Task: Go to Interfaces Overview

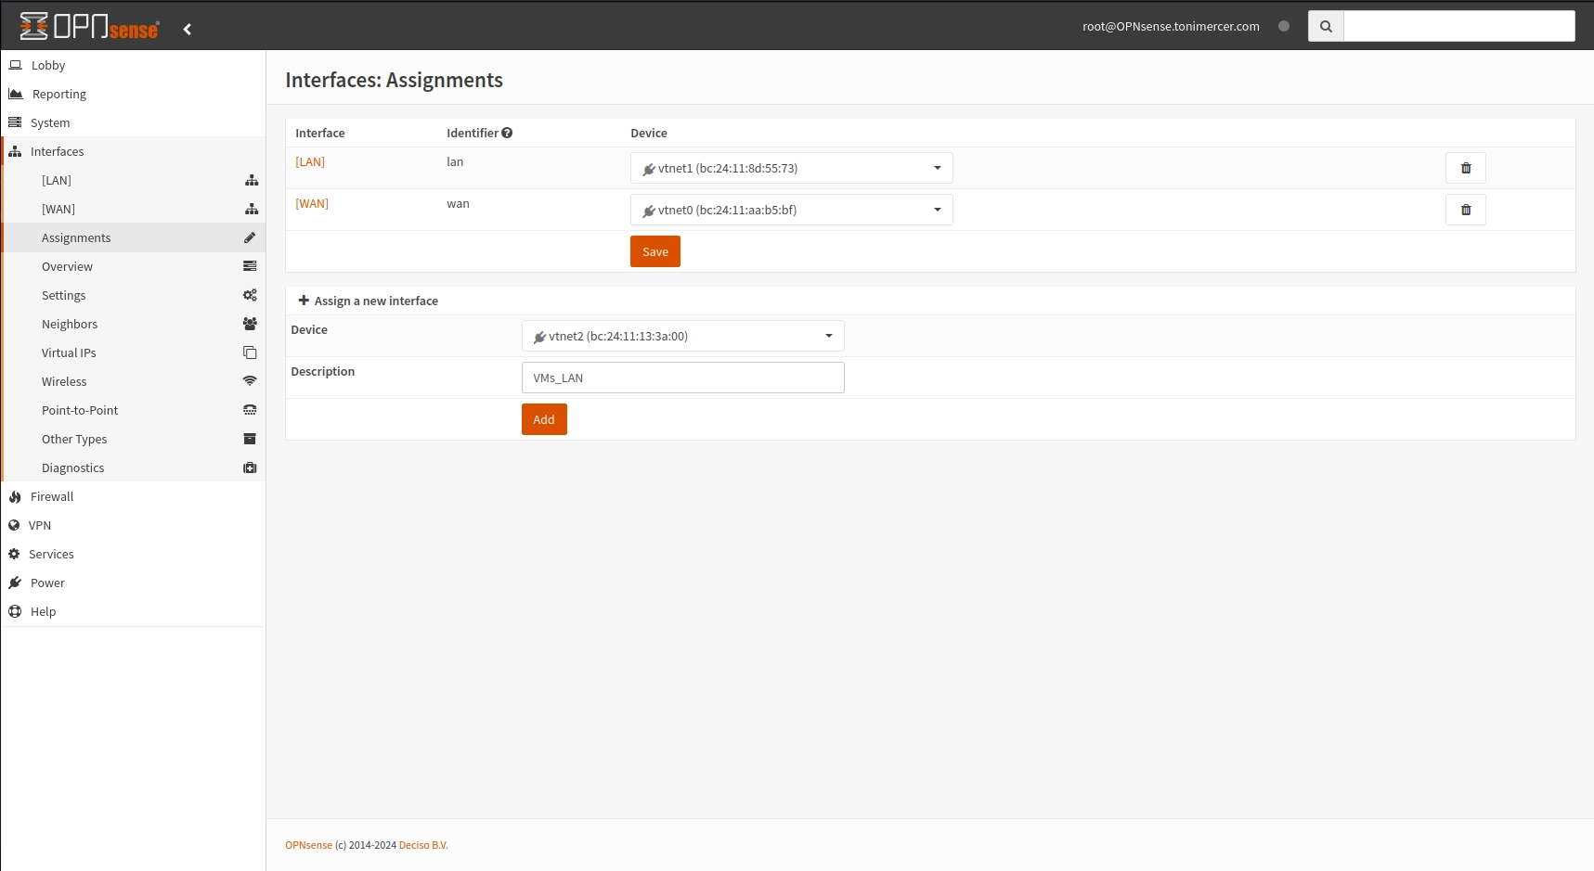Action: click(133, 266)
